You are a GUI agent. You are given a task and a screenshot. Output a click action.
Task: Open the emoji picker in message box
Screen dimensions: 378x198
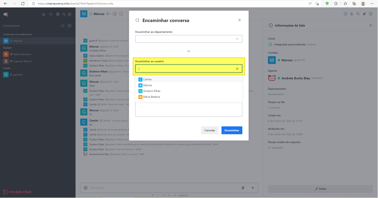pos(86,188)
